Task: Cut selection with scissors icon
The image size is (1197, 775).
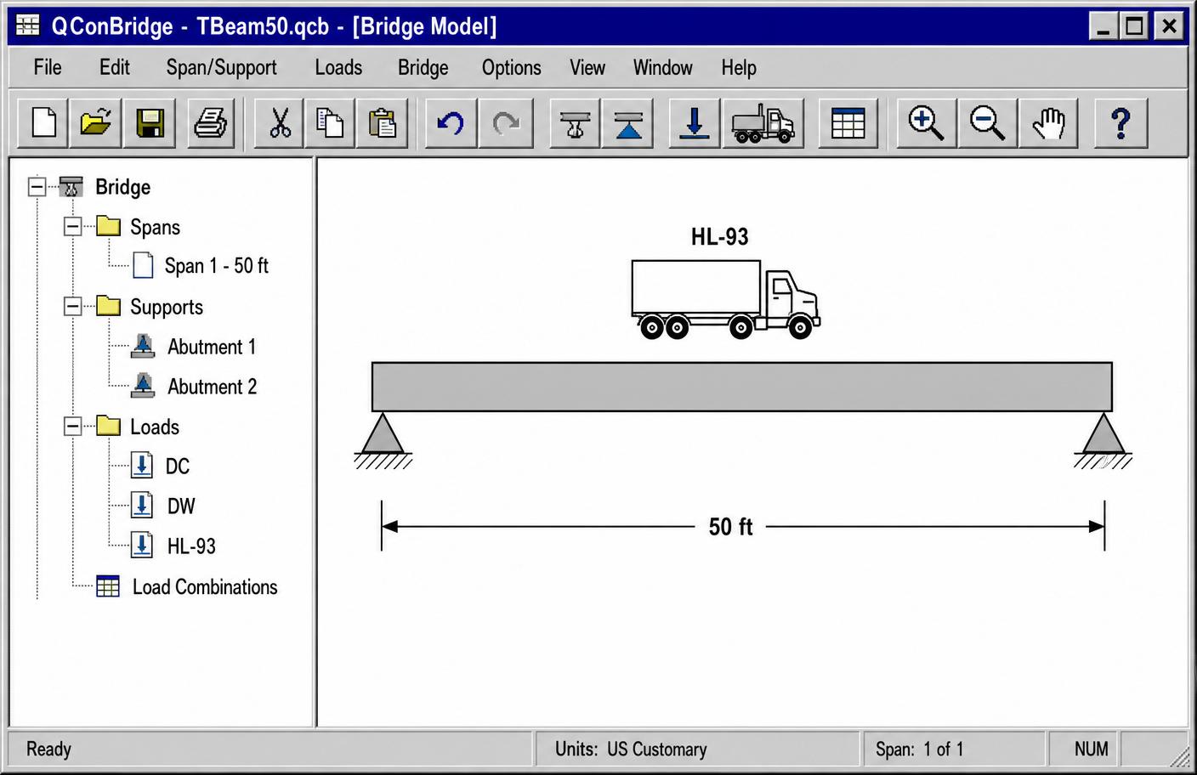Action: coord(279,124)
